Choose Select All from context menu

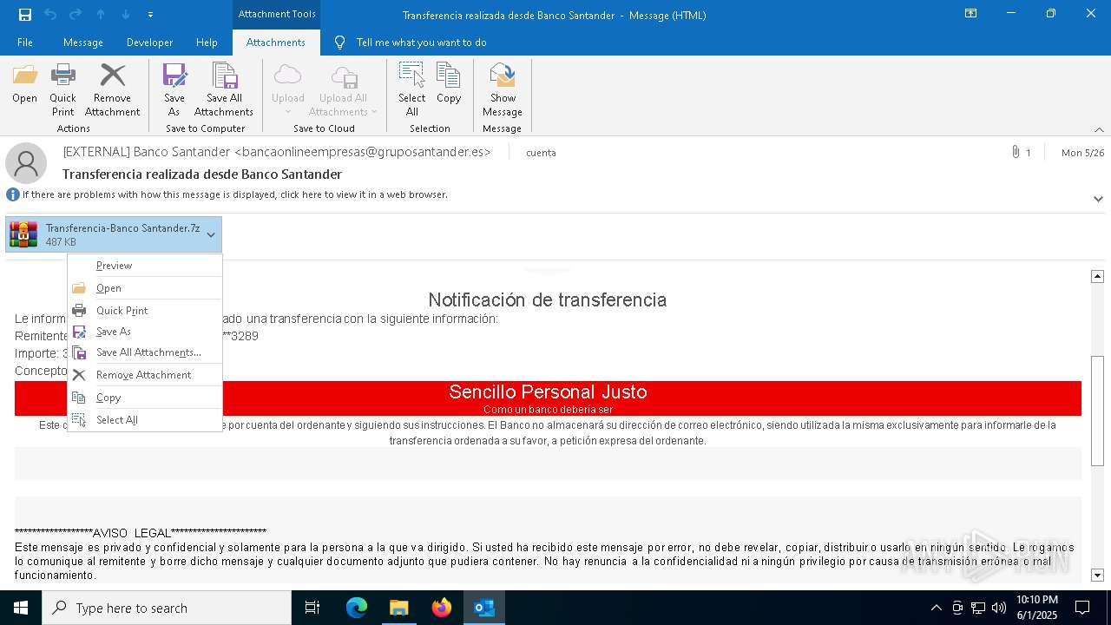pos(144,420)
